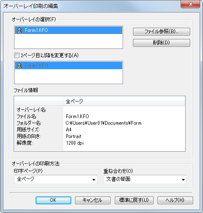Click the orientation value Portrait
This screenshot has width=203, height=213.
click(74, 136)
